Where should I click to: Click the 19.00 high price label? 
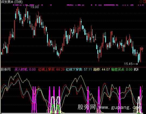point(34,7)
